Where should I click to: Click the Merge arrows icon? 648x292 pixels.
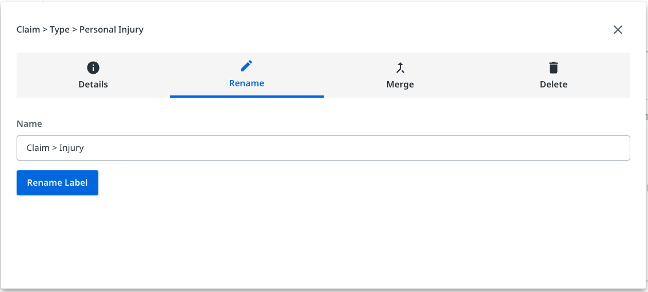click(400, 68)
